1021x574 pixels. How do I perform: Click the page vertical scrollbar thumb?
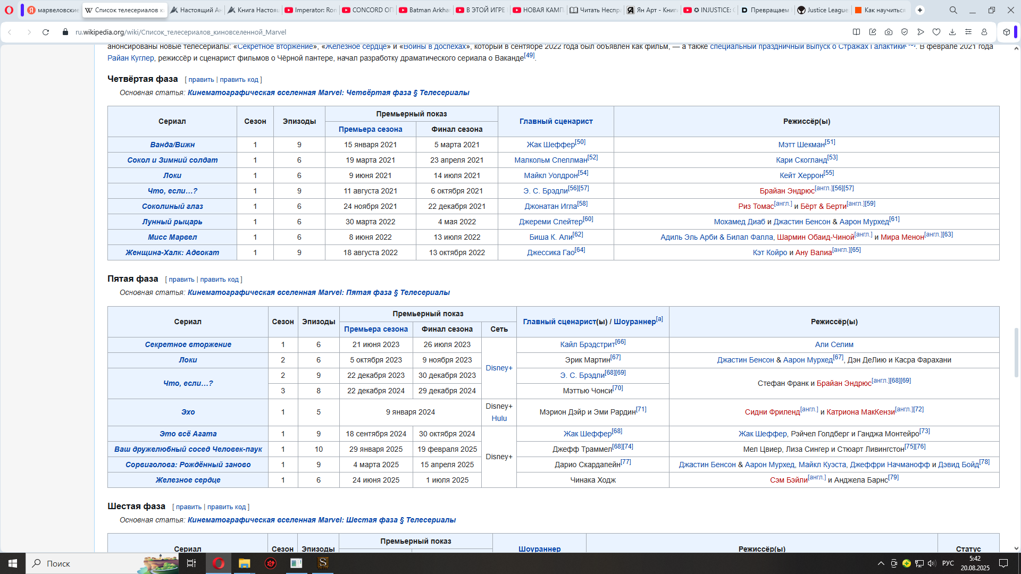point(1016,352)
